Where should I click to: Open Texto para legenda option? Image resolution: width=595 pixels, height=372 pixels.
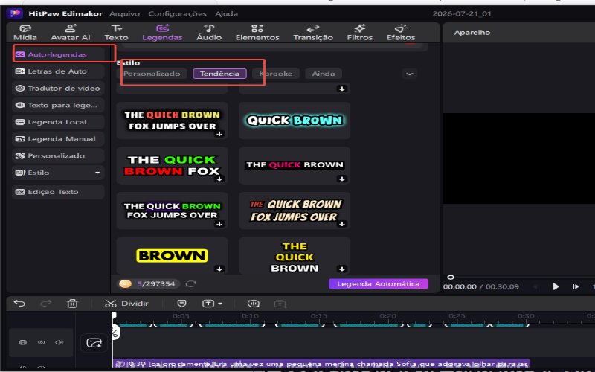(58, 105)
